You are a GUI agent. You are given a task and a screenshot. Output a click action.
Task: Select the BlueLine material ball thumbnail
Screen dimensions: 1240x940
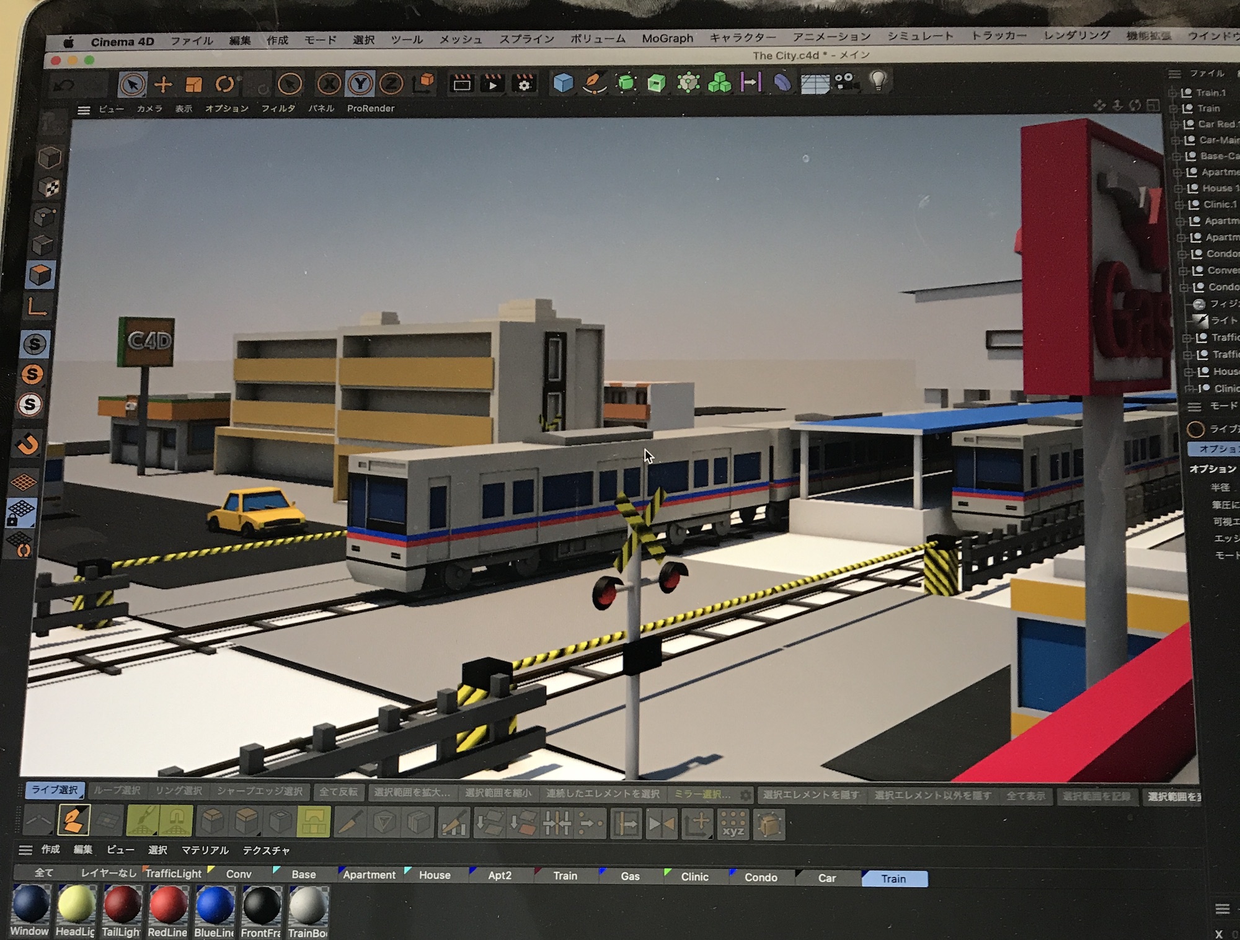coord(214,905)
